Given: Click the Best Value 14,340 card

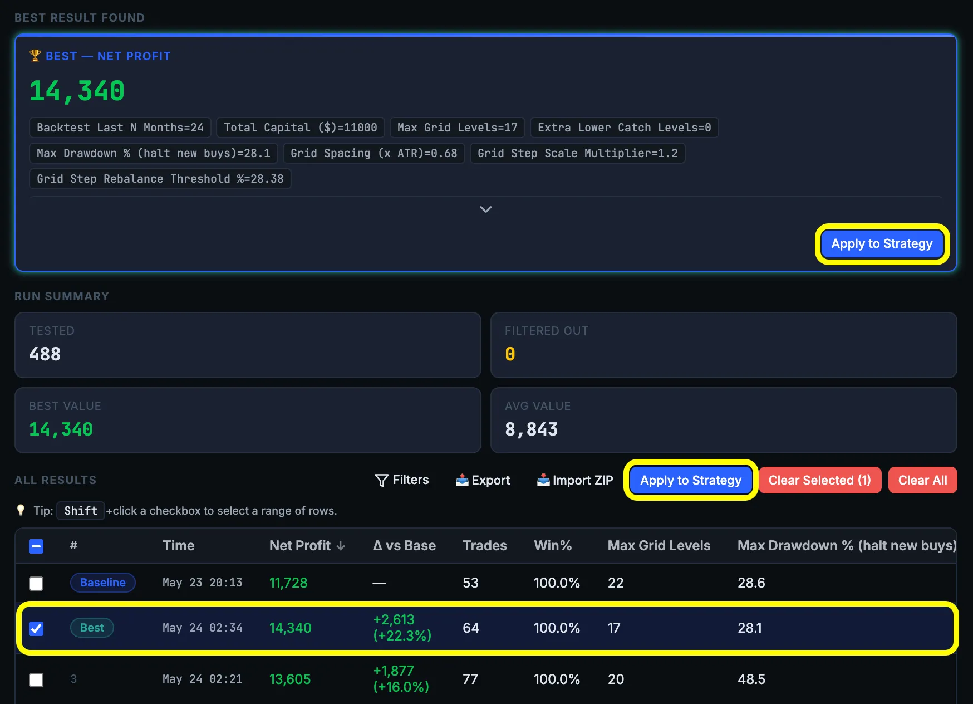Looking at the screenshot, I should tap(248, 420).
